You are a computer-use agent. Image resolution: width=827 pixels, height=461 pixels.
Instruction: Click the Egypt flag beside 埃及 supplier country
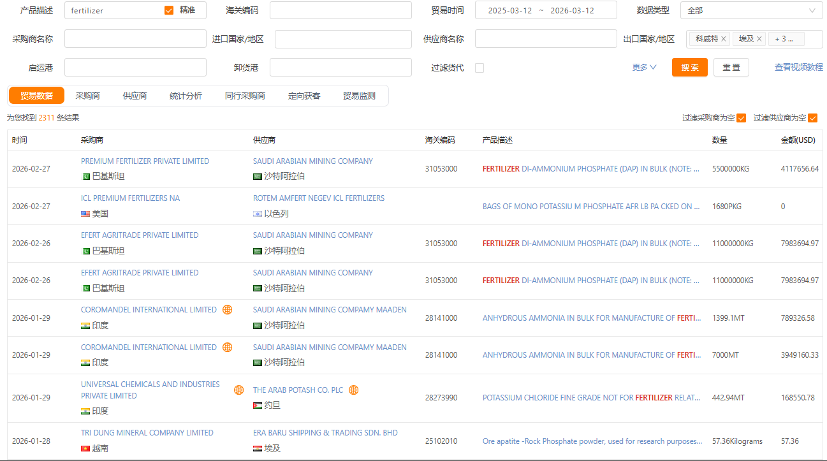click(258, 449)
